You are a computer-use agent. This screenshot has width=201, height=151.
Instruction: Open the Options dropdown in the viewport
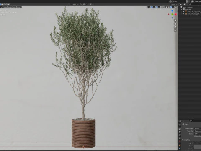point(174,5)
